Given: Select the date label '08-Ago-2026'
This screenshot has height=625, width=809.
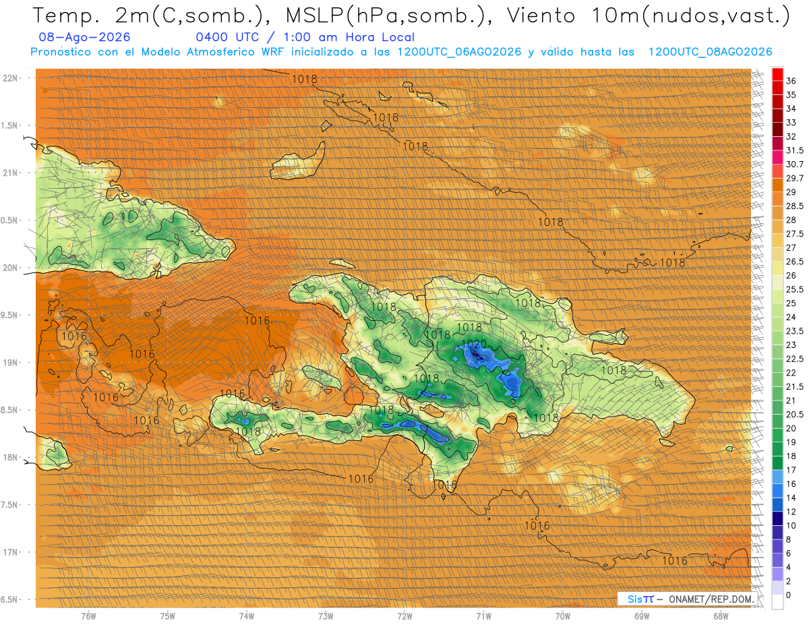Looking at the screenshot, I should point(85,37).
